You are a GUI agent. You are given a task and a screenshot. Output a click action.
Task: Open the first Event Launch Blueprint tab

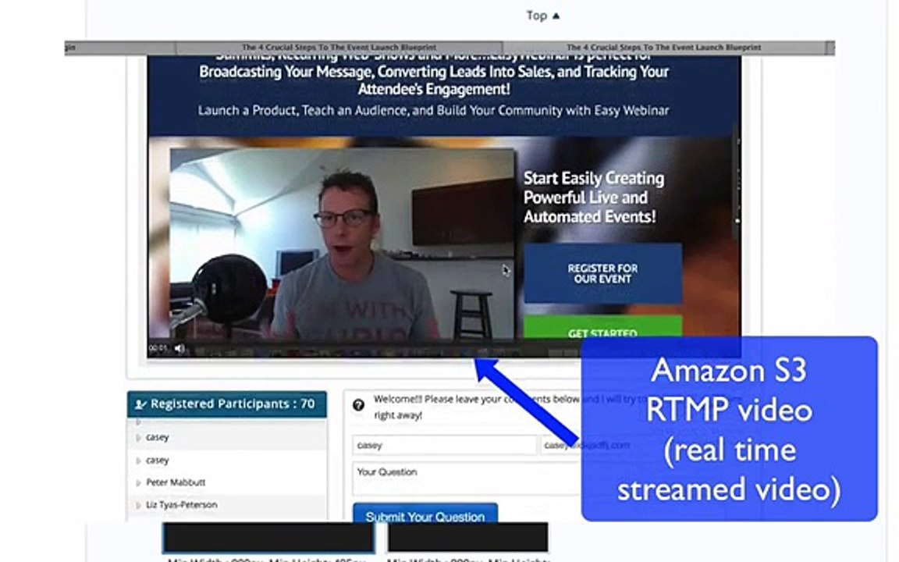click(x=339, y=47)
